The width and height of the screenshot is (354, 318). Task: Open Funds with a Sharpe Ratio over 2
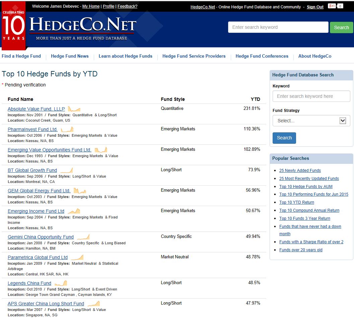click(x=311, y=242)
